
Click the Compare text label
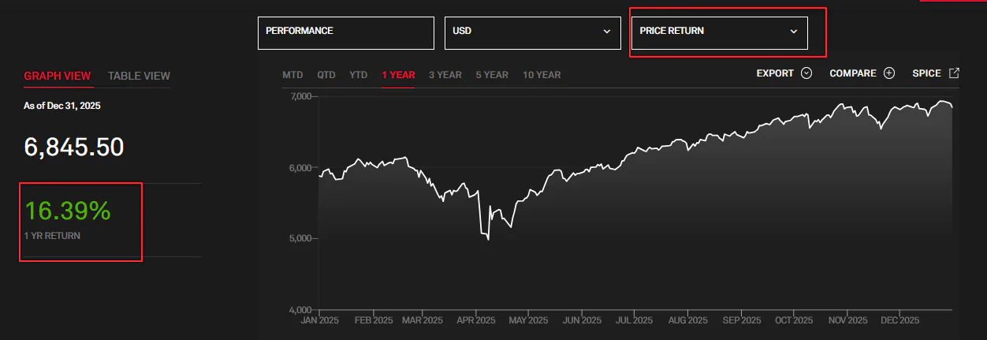pyautogui.click(x=853, y=73)
